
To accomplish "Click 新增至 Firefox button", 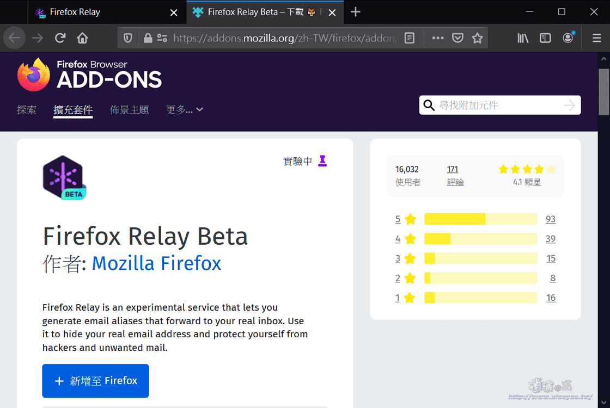I will click(x=95, y=381).
